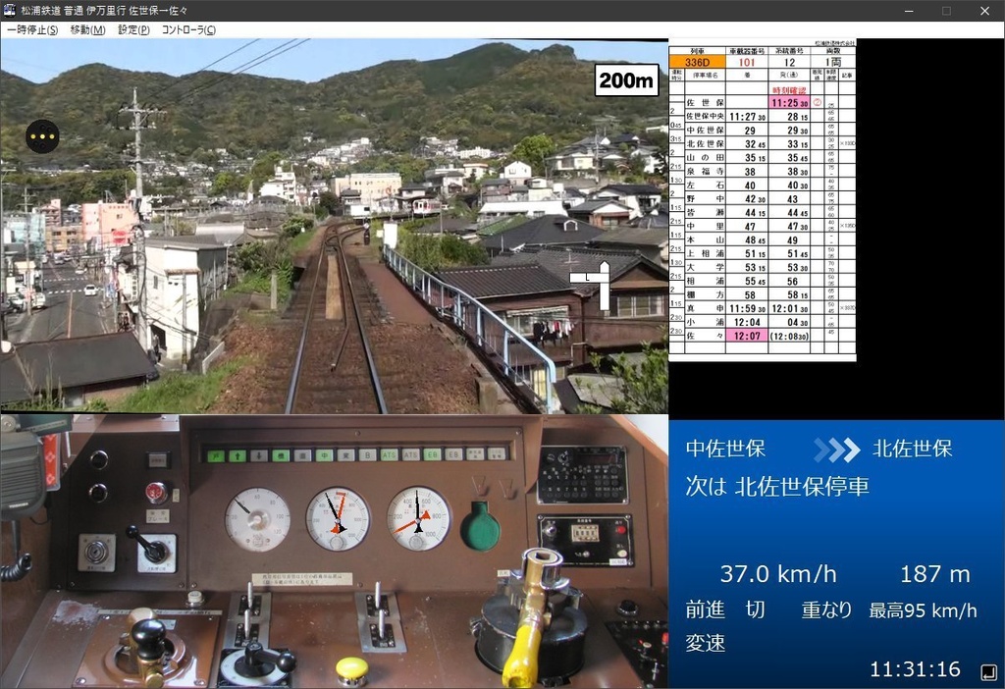This screenshot has height=689, width=1005.
Task: Click the B indicator lamp on the cab panel
Action: pos(368,453)
